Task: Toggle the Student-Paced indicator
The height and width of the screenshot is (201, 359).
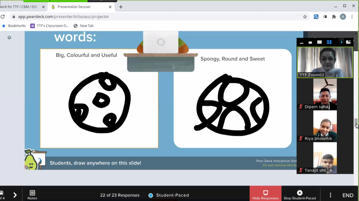Action: 151,195
